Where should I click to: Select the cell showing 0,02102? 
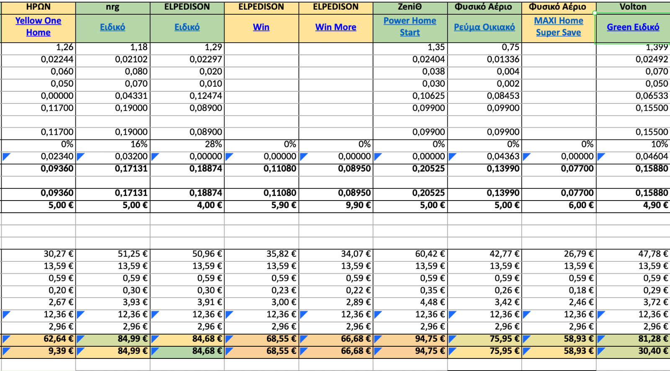click(113, 60)
